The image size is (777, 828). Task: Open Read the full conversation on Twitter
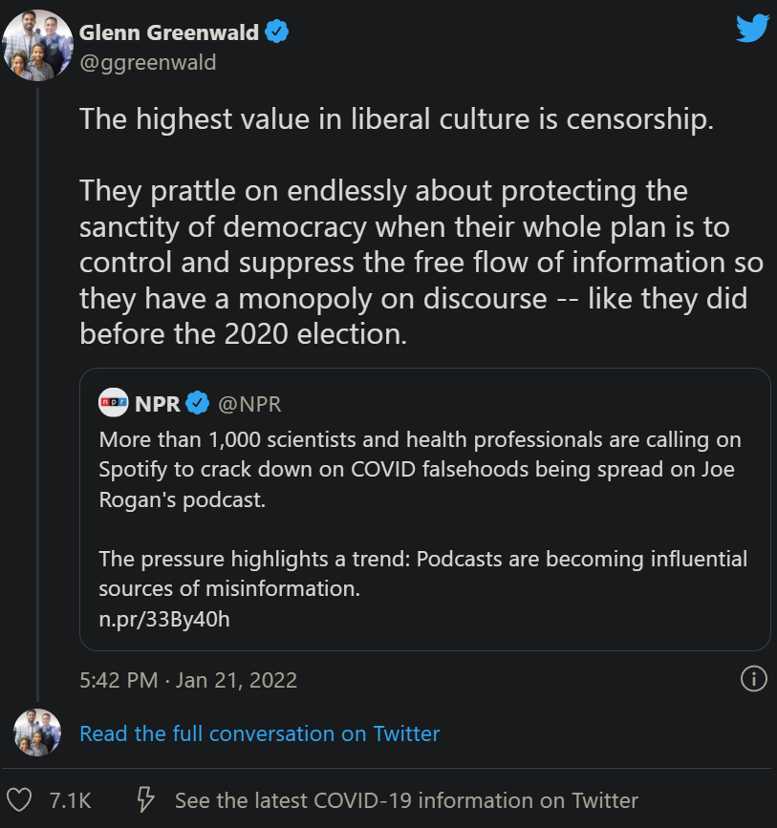point(260,733)
